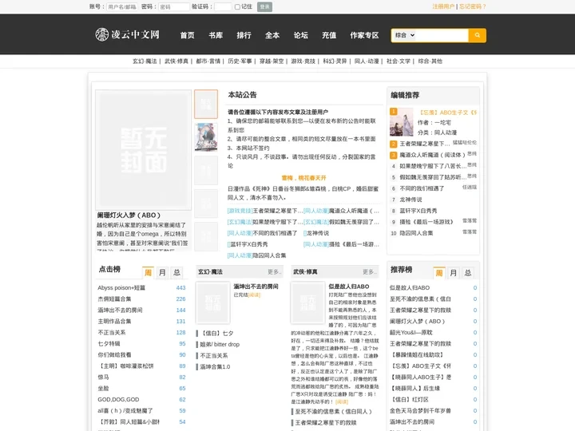Viewport: 575px width, 431px height.
Task: Click the 编辑推荐 number 1 book cover
Action: pos(401,122)
